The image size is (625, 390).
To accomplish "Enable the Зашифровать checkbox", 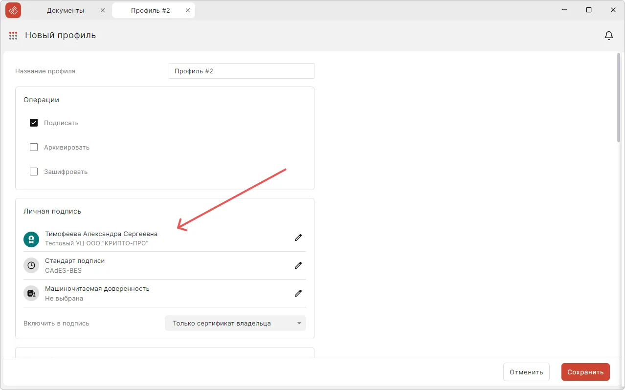I will 34,172.
